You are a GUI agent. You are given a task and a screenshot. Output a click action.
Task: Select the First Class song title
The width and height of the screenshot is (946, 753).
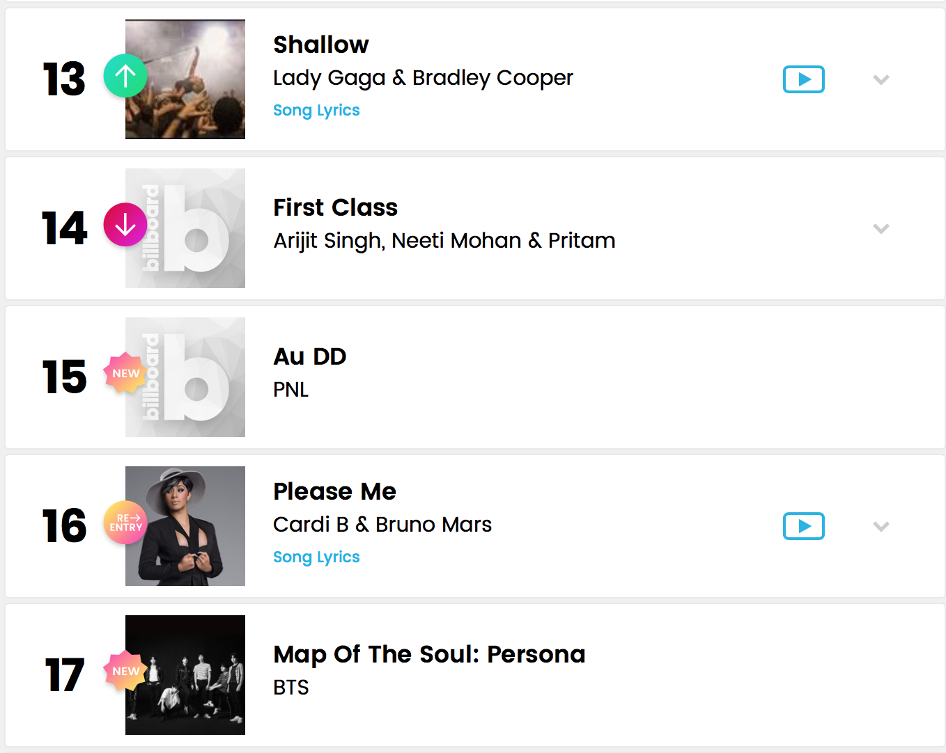[x=335, y=207]
